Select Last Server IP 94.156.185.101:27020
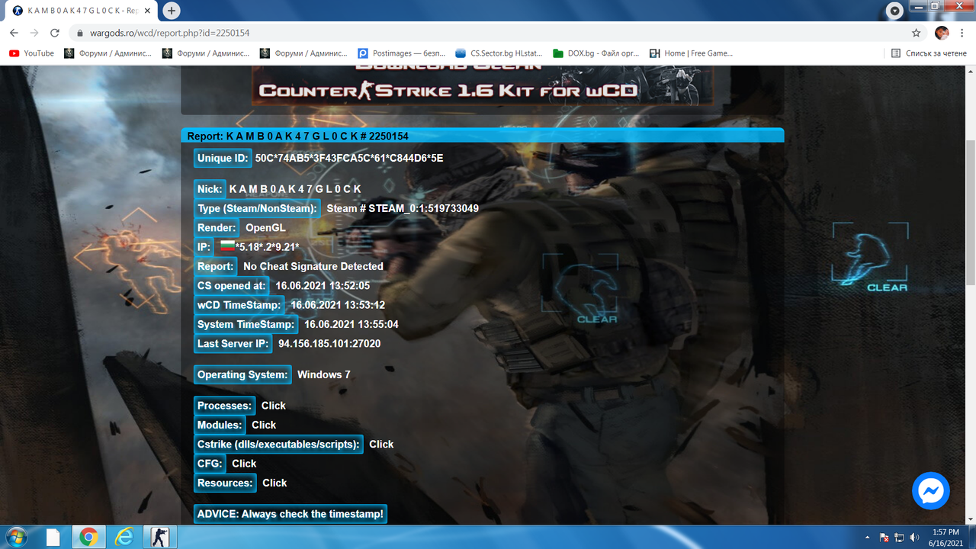Screen dimensions: 976x549 point(329,344)
